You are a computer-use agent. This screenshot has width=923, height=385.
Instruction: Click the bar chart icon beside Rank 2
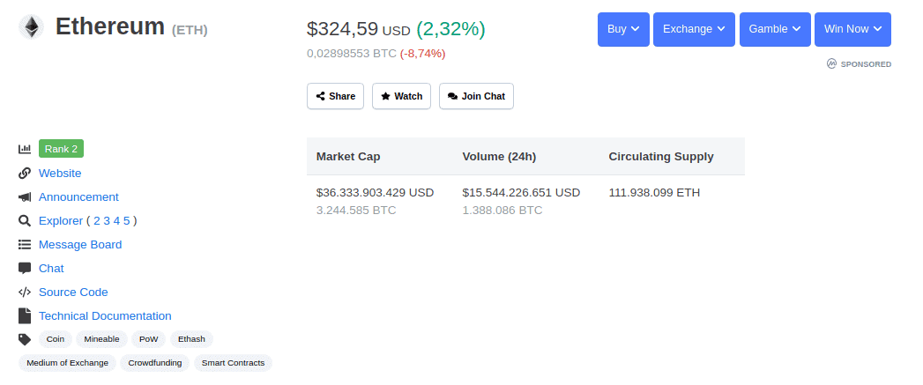(x=25, y=149)
